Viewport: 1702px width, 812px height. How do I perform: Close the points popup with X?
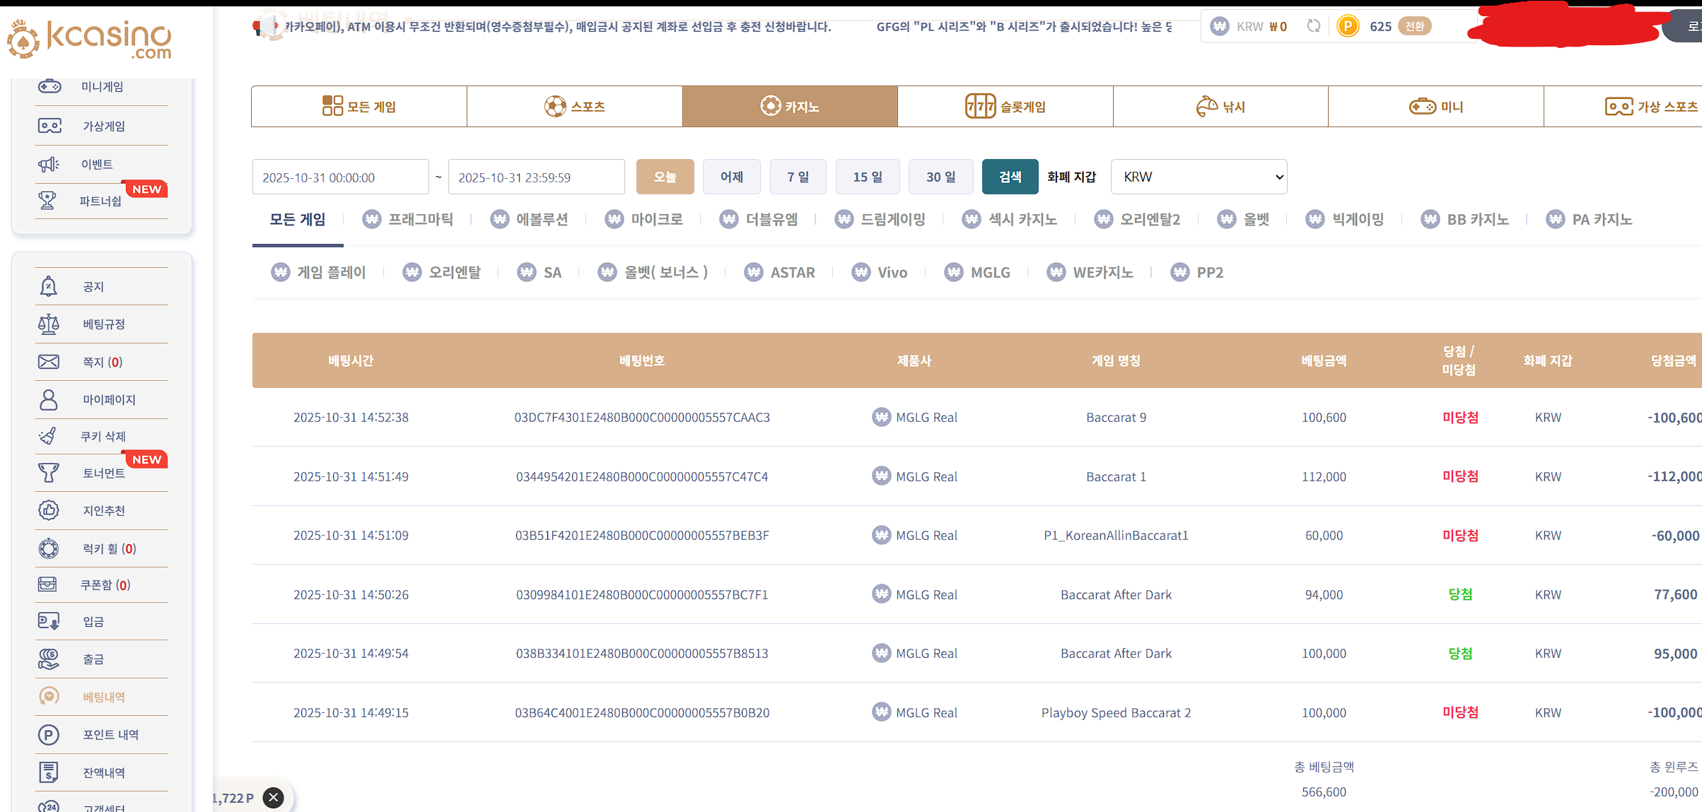[x=273, y=797]
